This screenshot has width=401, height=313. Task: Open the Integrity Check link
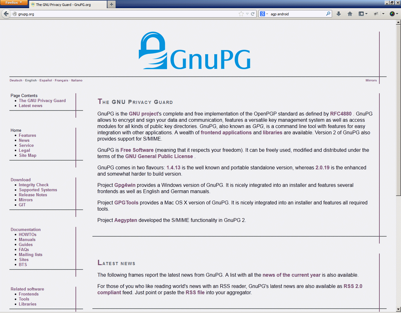34,185
